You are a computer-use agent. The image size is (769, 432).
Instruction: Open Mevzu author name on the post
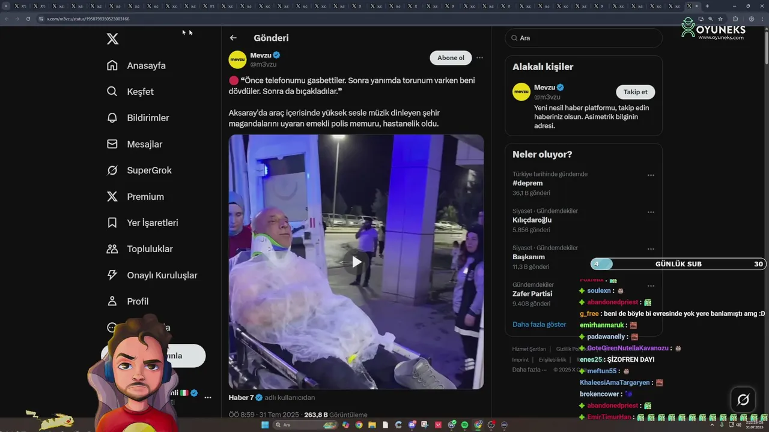(x=261, y=55)
